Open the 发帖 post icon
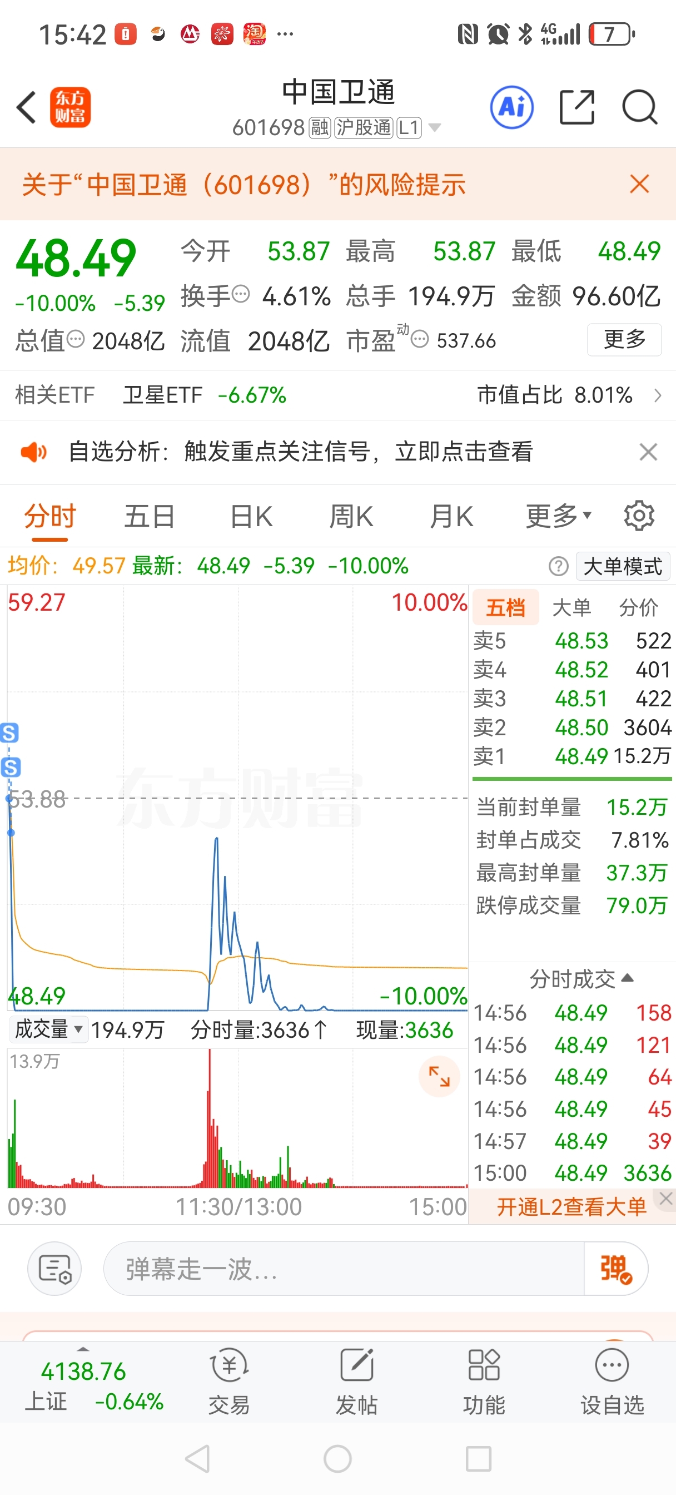 pyautogui.click(x=356, y=1381)
